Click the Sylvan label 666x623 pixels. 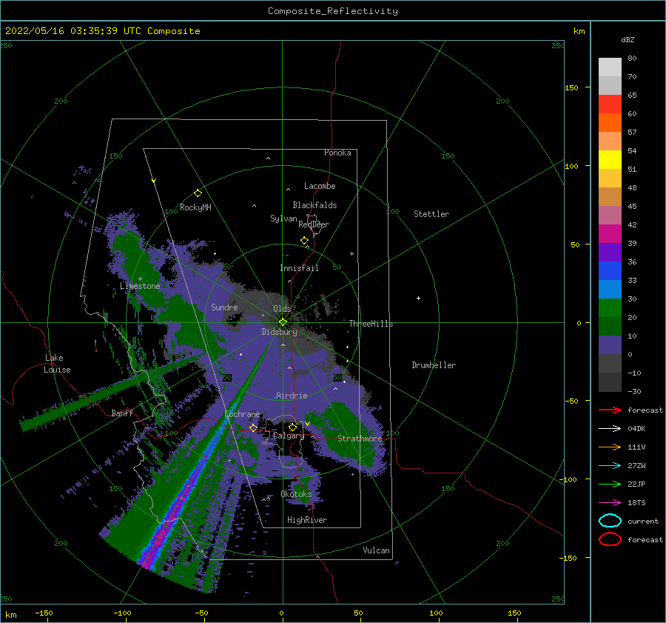click(283, 219)
